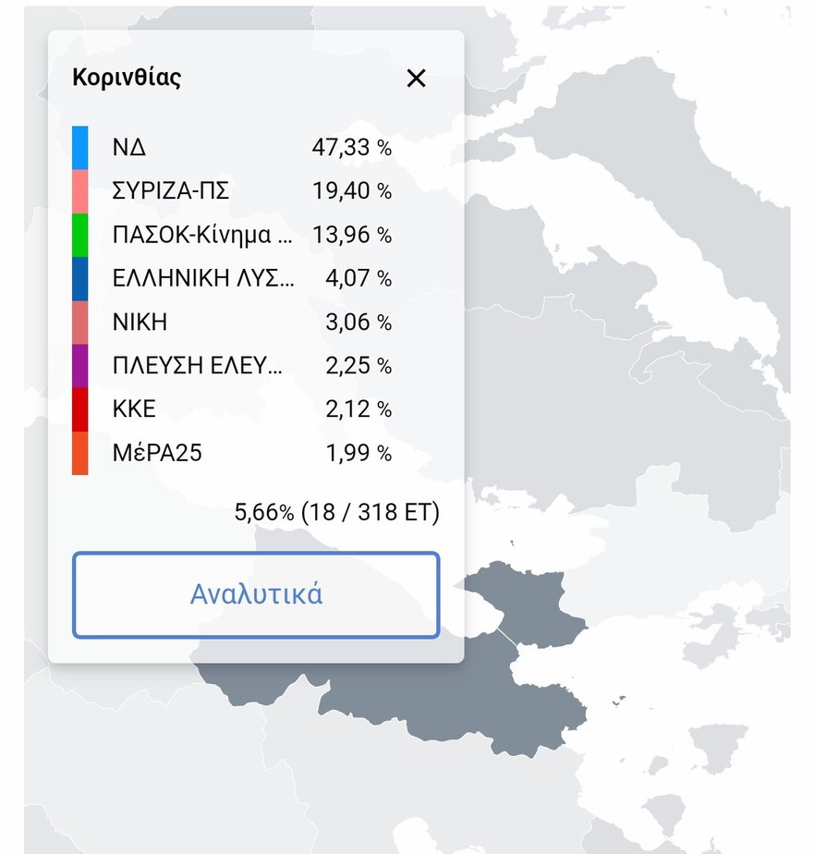Select the purple ΠΛΕΥΣΗ ΕΛΕΥΘΕΡΙΑΣ color bar
814x854 pixels.
80,366
